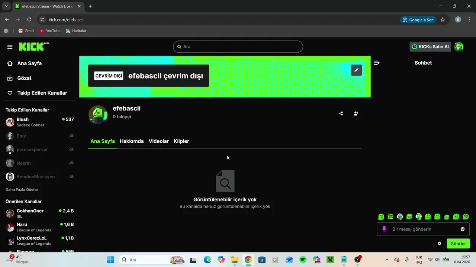The image size is (476, 267).
Task: Focus the Bir mesaj gönderin chat input
Action: pyautogui.click(x=423, y=229)
